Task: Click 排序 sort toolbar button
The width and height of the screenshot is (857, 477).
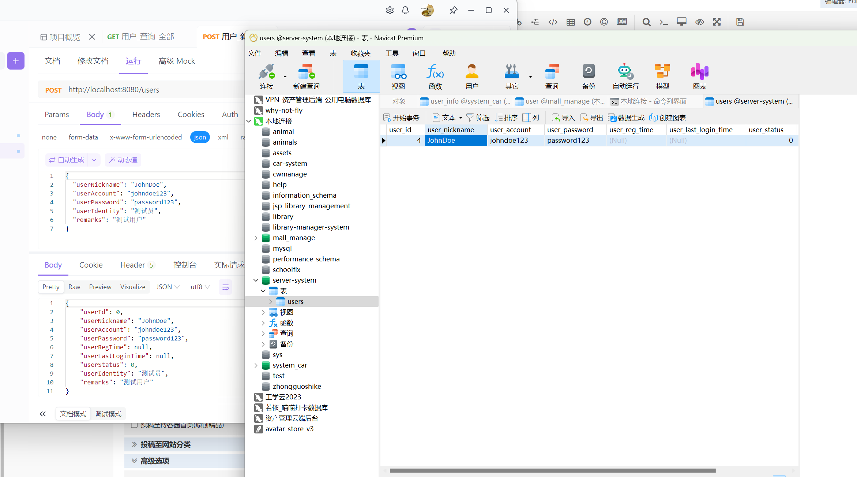Action: 506,118
